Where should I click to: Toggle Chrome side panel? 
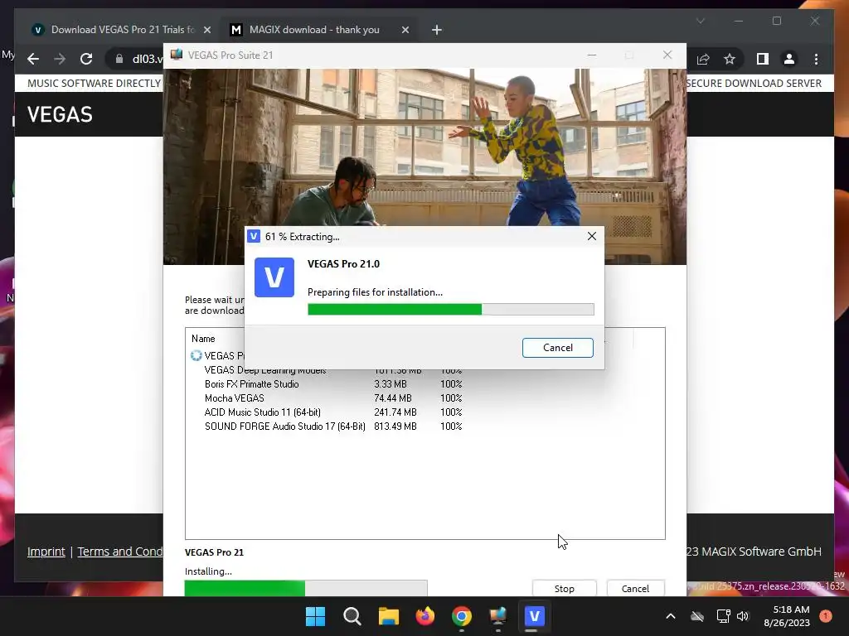763,59
